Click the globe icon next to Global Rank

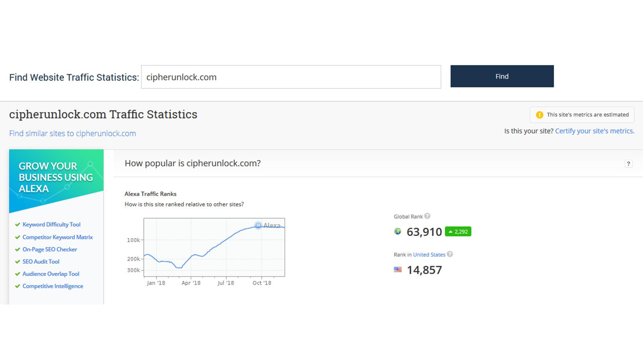click(397, 231)
